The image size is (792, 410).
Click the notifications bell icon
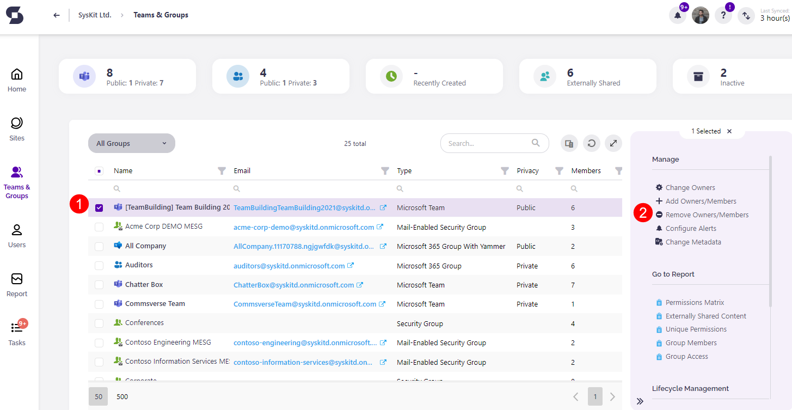tap(677, 16)
